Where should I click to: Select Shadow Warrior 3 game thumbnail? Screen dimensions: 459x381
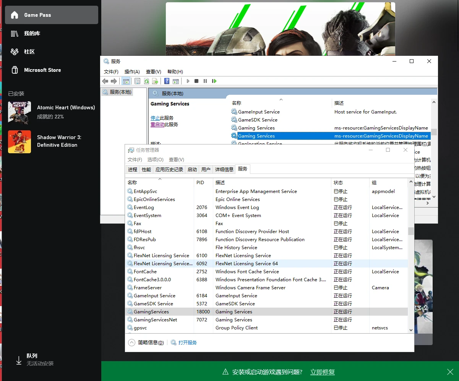(x=19, y=142)
